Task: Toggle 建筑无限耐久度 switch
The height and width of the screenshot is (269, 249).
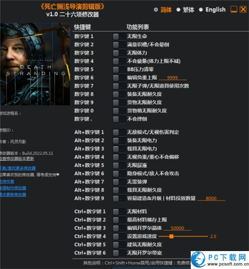Action: pos(119,245)
